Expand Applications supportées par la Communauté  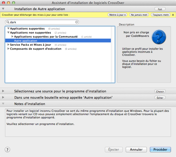point(12,37)
